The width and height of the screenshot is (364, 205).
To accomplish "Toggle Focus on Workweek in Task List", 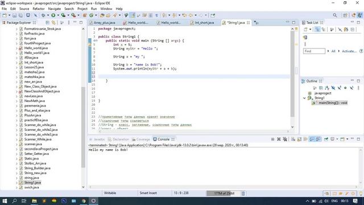I will coord(332,30).
